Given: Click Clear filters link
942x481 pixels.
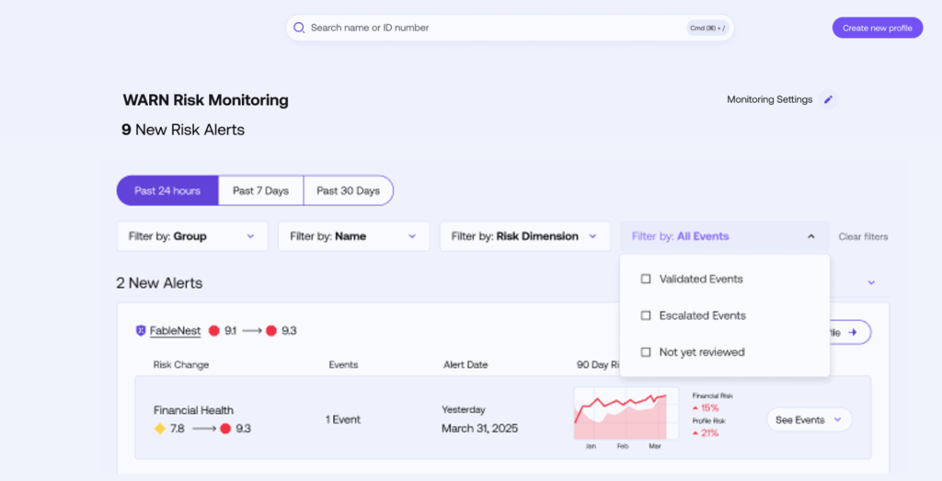Looking at the screenshot, I should coord(863,236).
